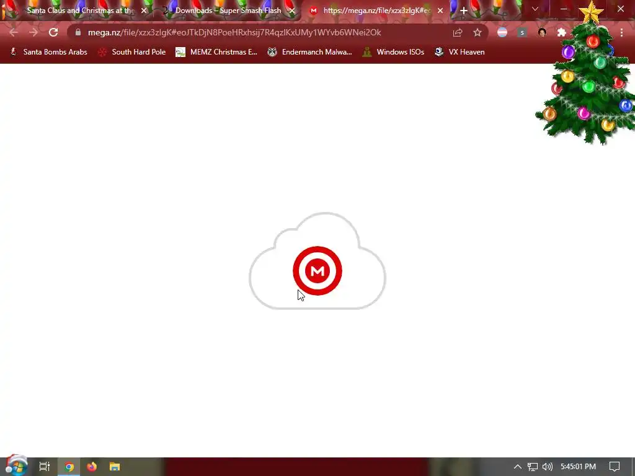Go forward to the next page
This screenshot has height=476, width=635.
point(33,32)
